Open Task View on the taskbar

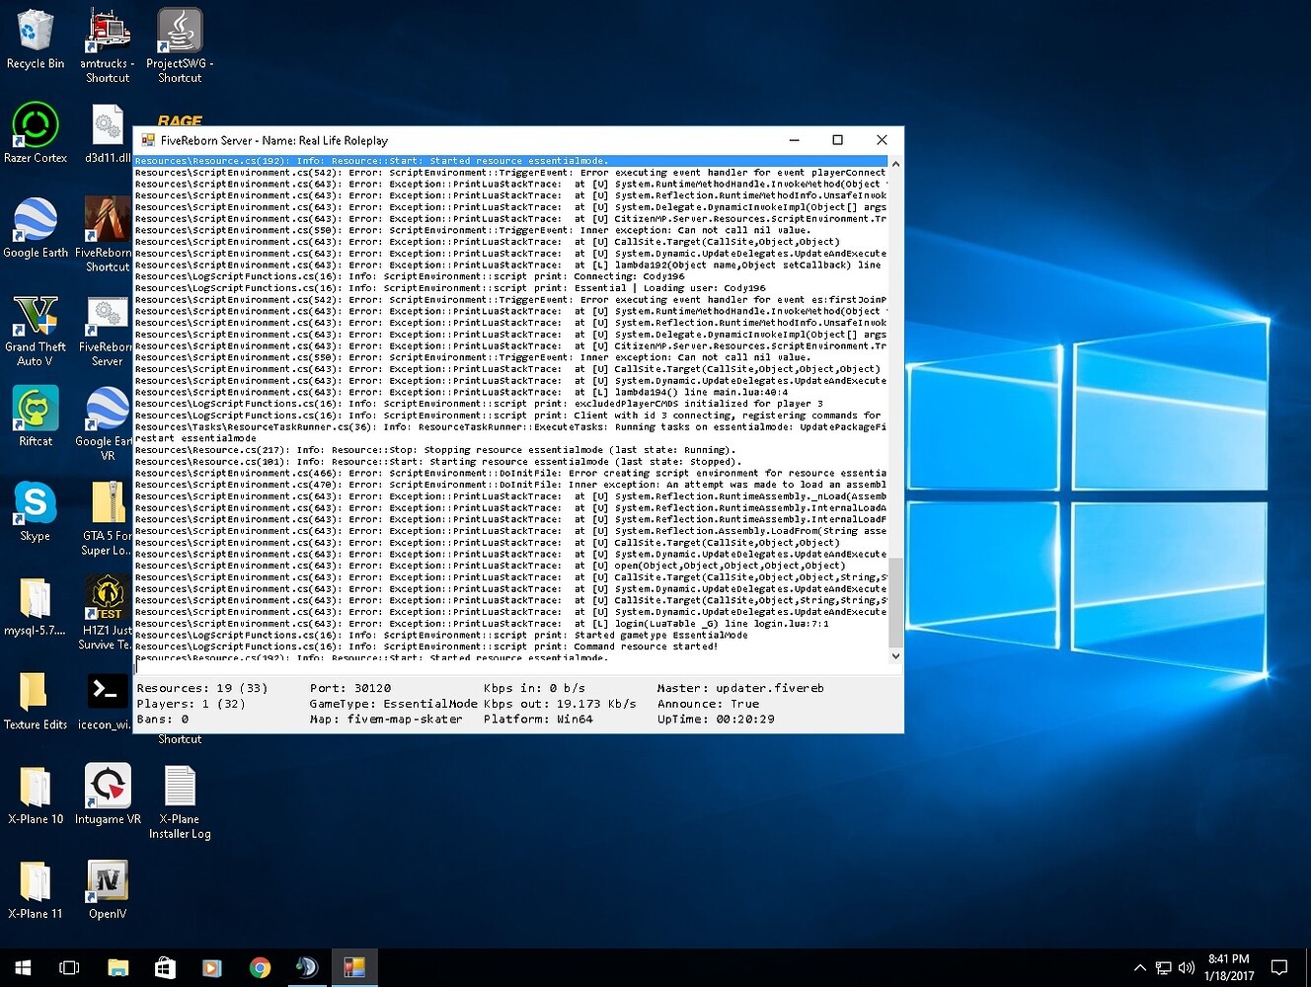click(69, 967)
